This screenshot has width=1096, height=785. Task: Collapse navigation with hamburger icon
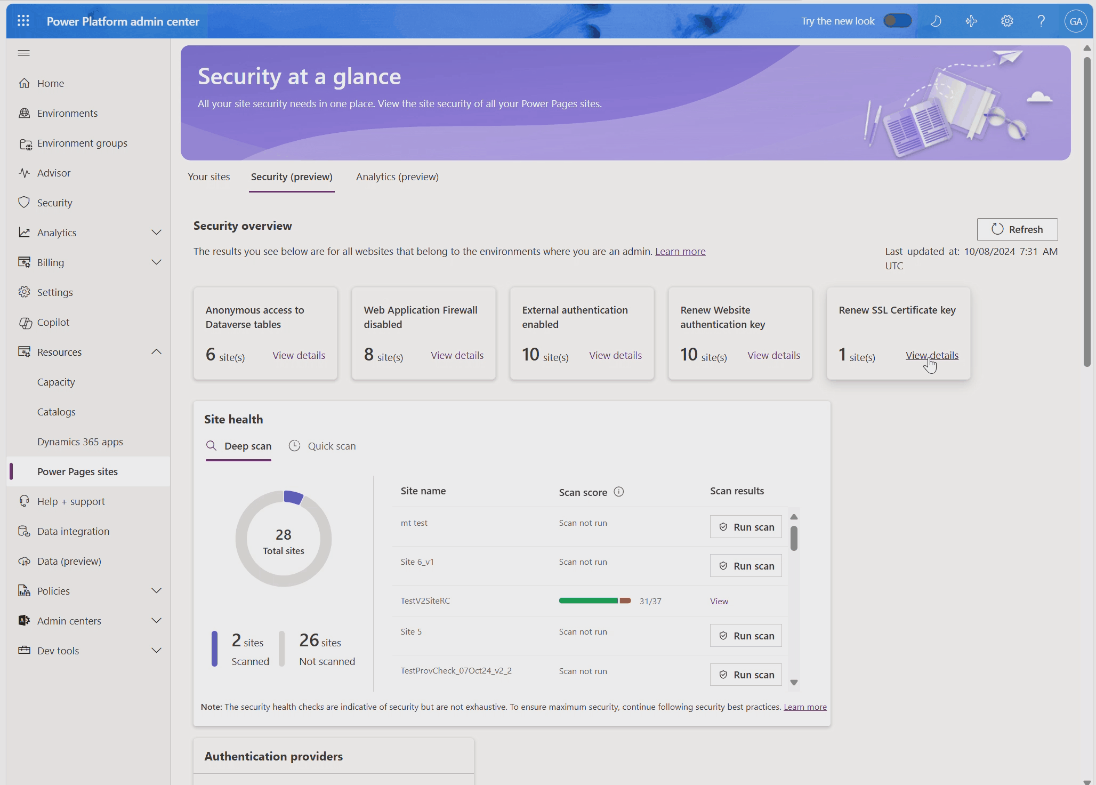pos(24,53)
